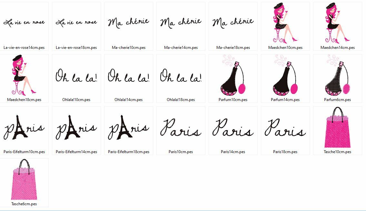Click the Parfum14cm.pes perfume bottle icon

tap(285, 75)
